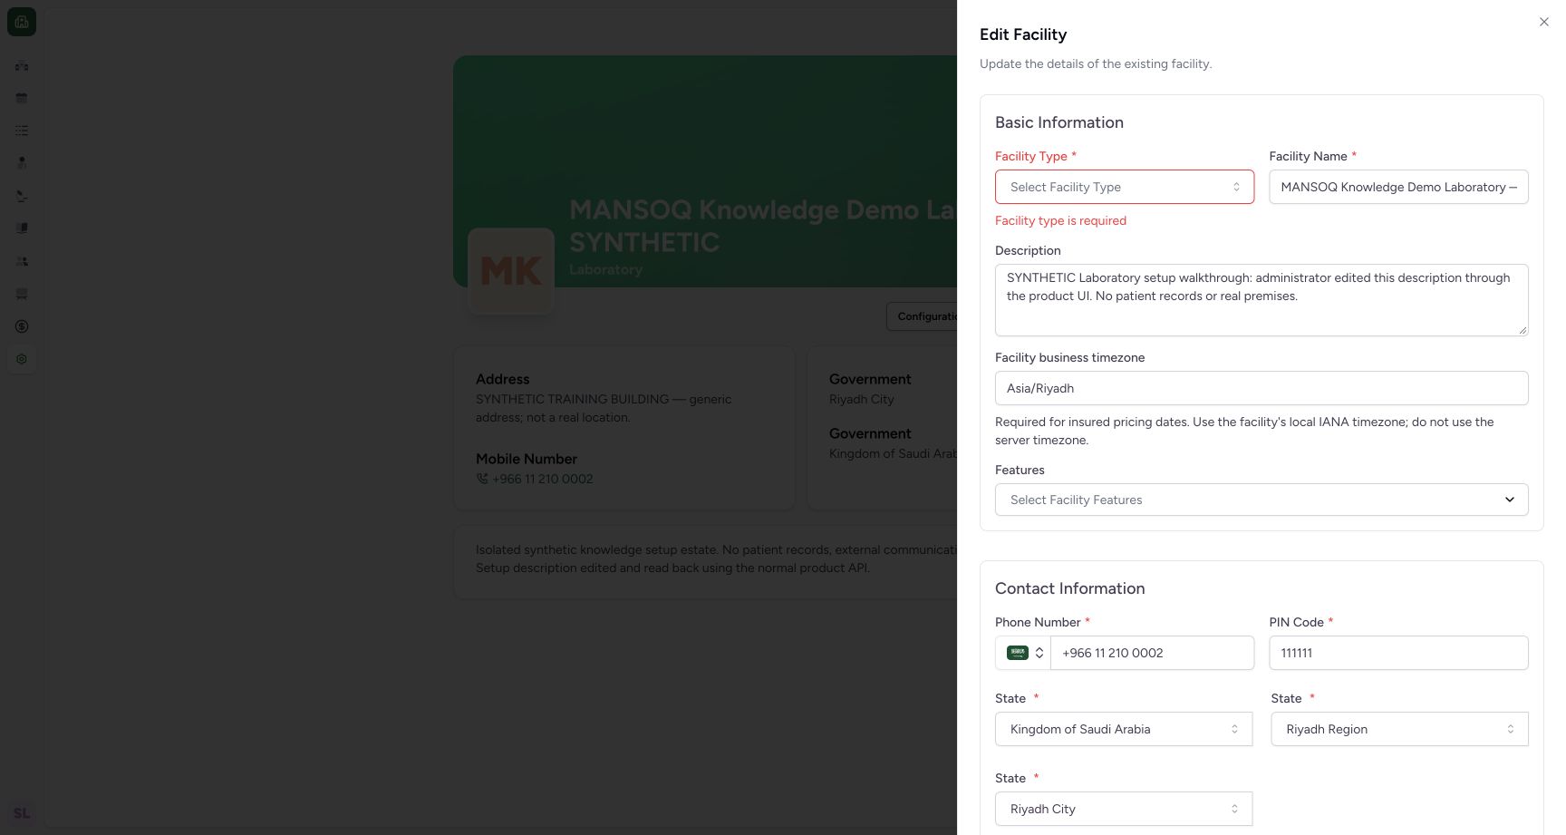Open the calendar sidebar icon
This screenshot has height=835, width=1566.
point(22,98)
